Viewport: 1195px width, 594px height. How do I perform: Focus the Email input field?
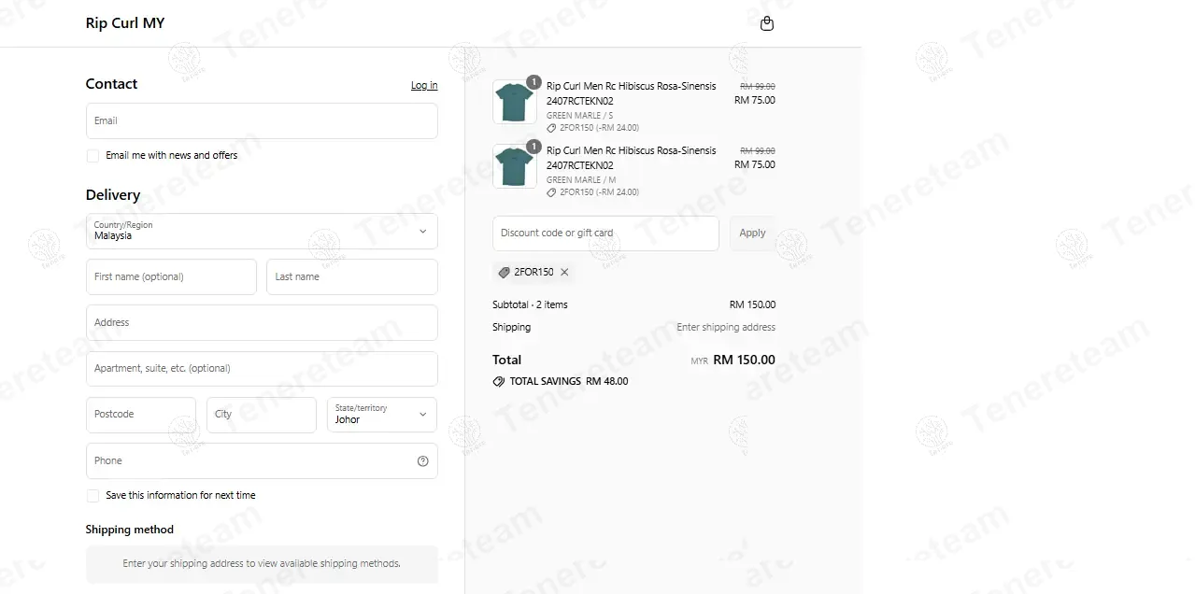(x=262, y=121)
